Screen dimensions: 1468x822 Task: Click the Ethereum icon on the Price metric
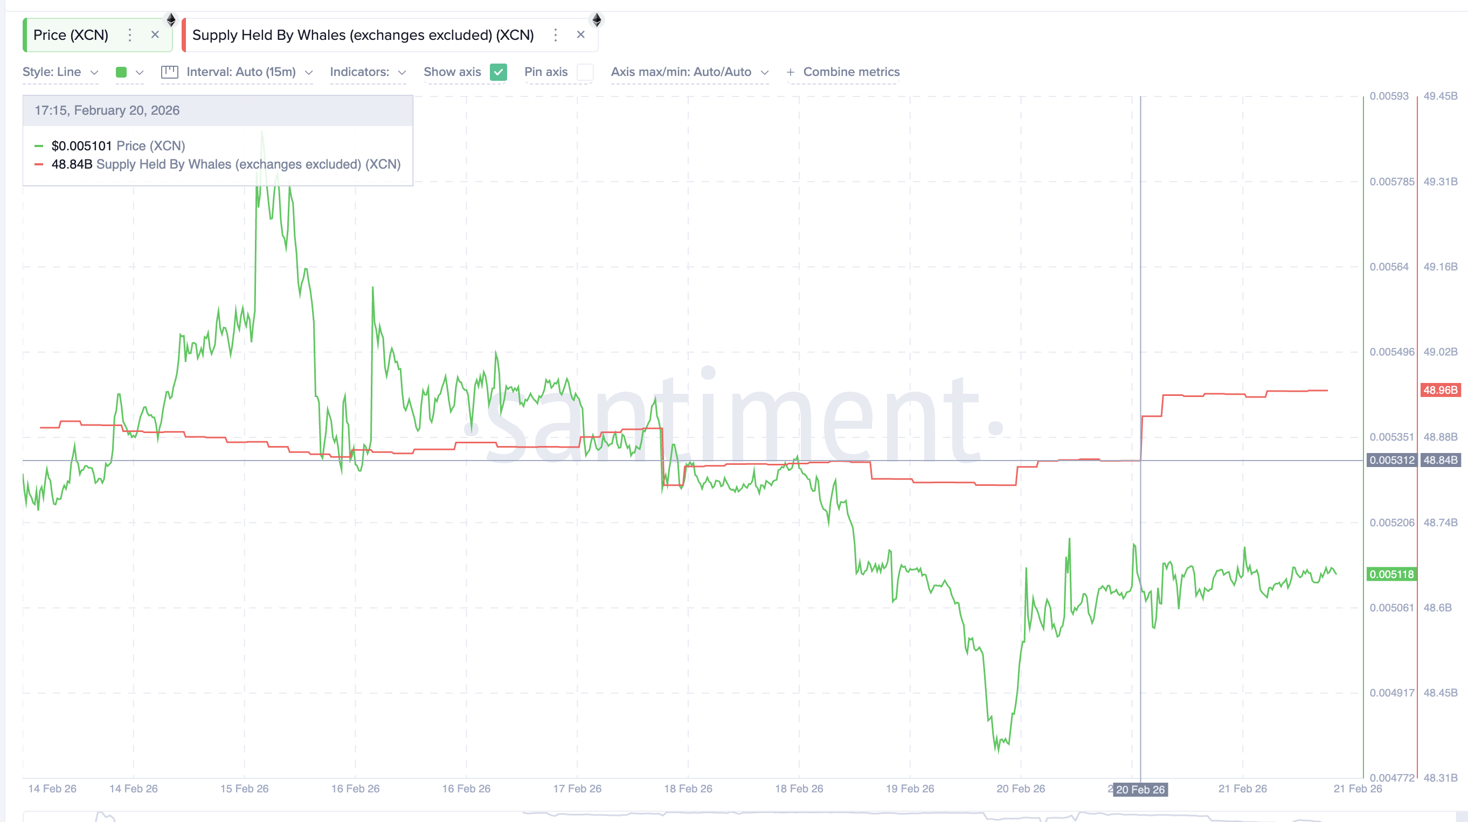pos(171,20)
